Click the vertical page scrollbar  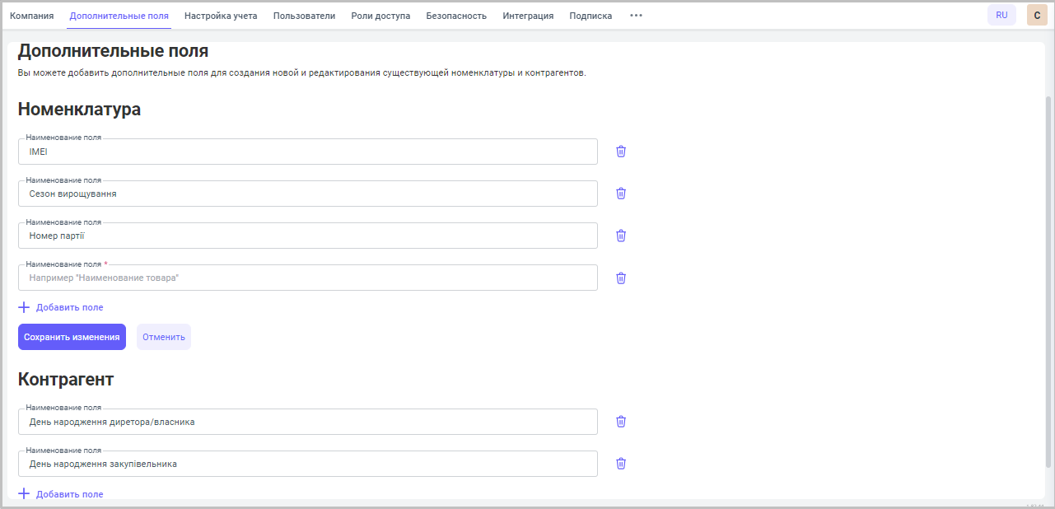(x=1048, y=280)
